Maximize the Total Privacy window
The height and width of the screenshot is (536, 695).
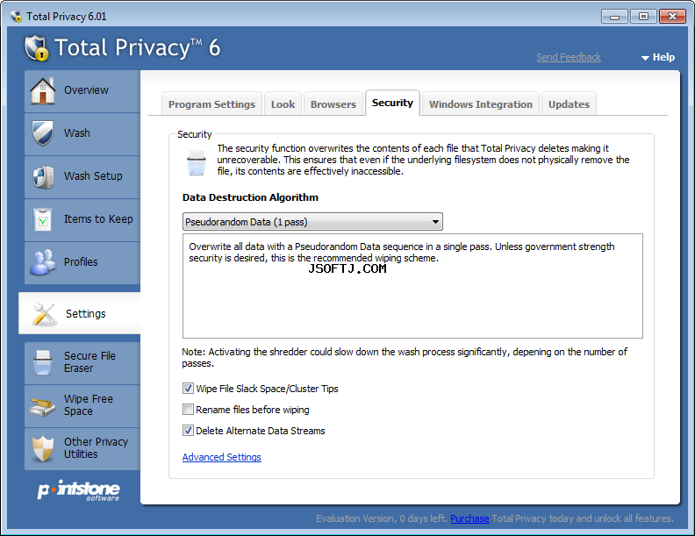point(643,17)
